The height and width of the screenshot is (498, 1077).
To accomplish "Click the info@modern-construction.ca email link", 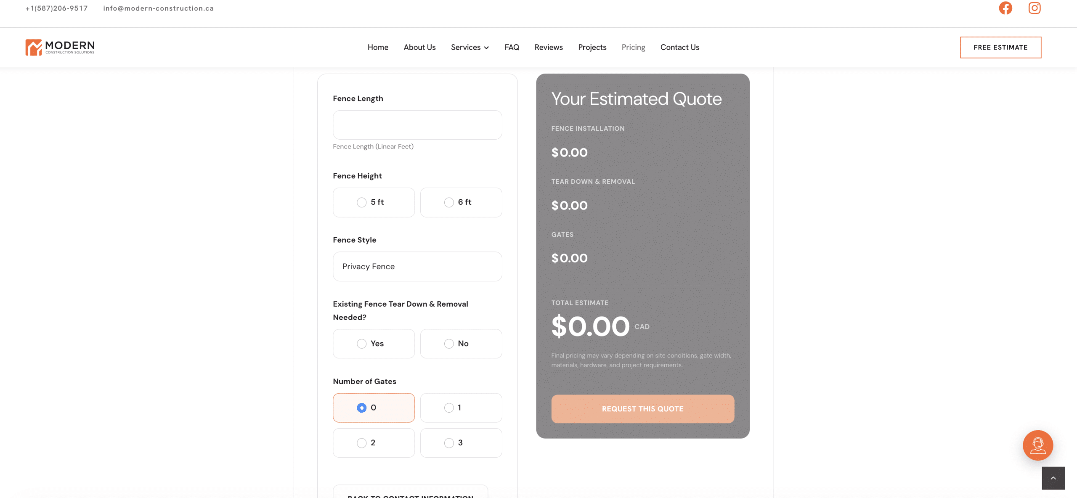I will click(x=159, y=8).
